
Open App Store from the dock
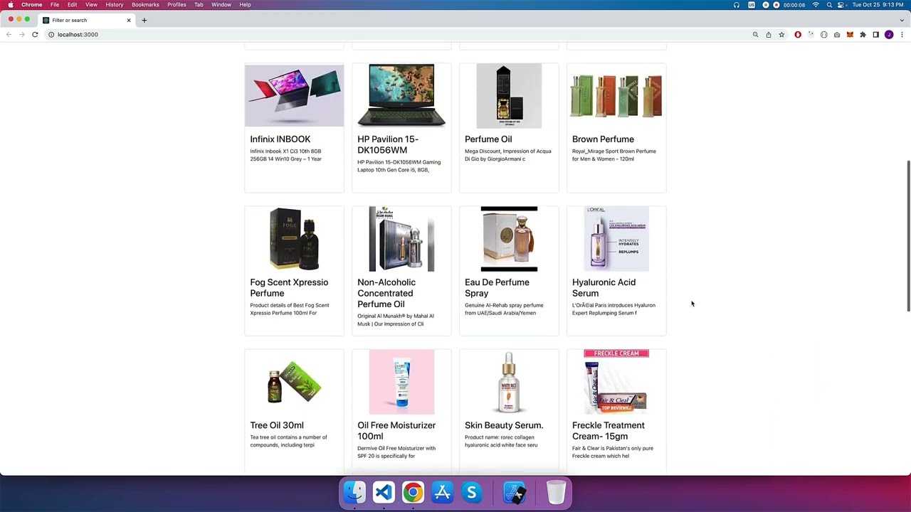click(442, 492)
